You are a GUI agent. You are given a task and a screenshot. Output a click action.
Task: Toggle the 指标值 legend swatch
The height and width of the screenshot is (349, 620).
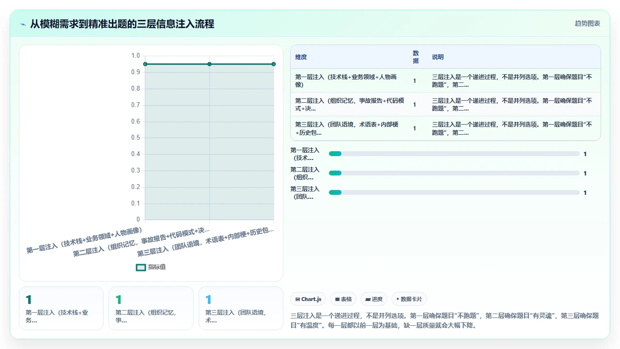point(141,267)
